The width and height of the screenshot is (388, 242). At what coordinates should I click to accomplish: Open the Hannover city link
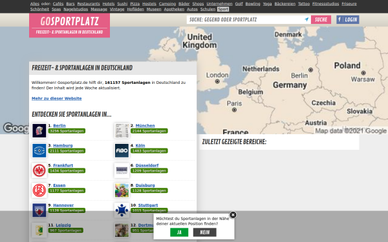click(63, 205)
